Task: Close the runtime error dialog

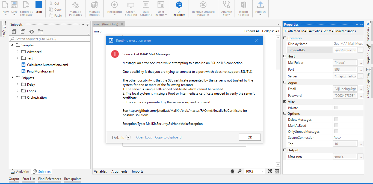Action: [256, 40]
